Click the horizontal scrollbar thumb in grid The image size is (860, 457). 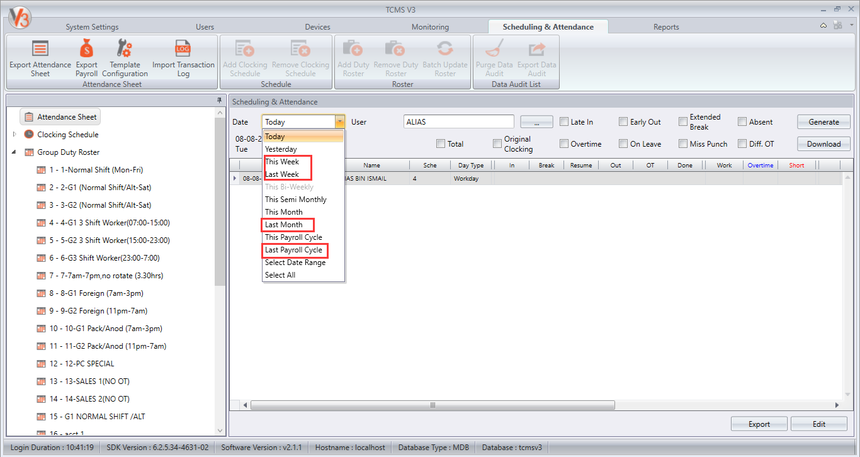[433, 405]
